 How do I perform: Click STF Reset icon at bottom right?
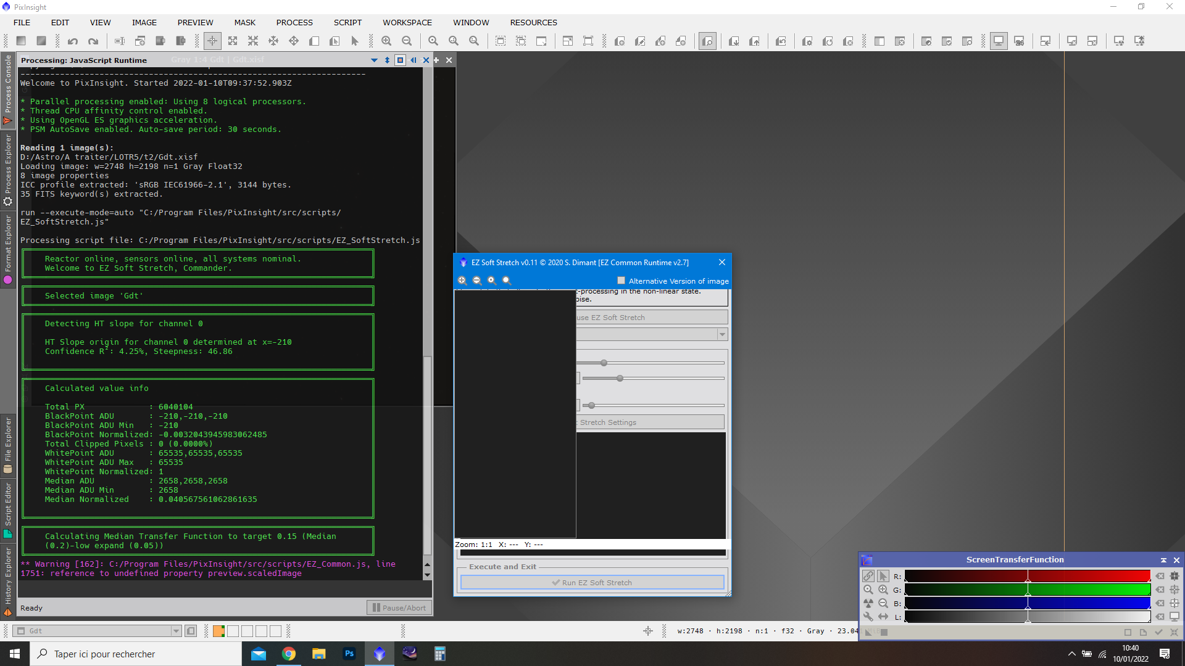click(1174, 632)
